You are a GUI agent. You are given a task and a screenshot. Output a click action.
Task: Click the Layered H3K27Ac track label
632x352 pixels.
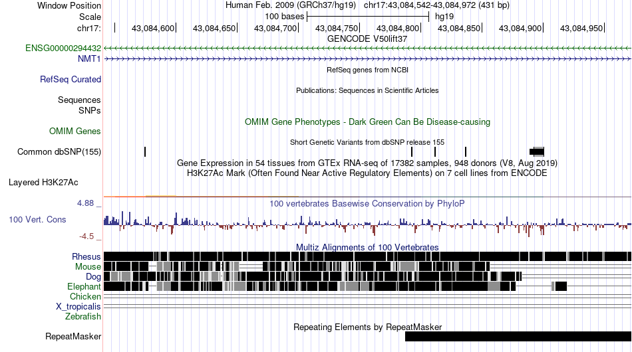click(43, 182)
